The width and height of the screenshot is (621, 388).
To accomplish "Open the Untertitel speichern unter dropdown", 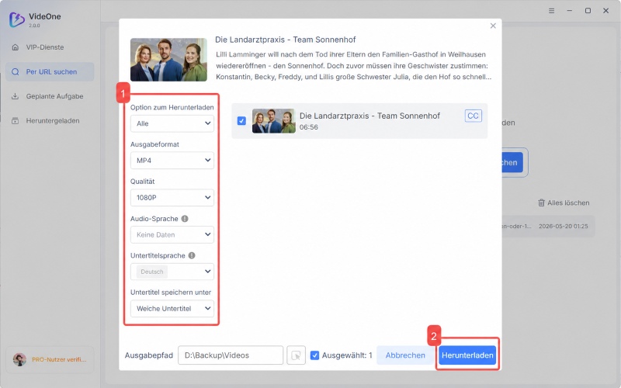I will (172, 308).
